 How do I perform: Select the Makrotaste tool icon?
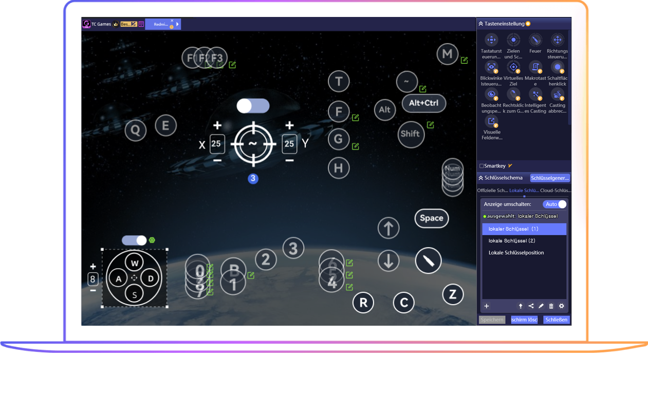click(x=535, y=67)
